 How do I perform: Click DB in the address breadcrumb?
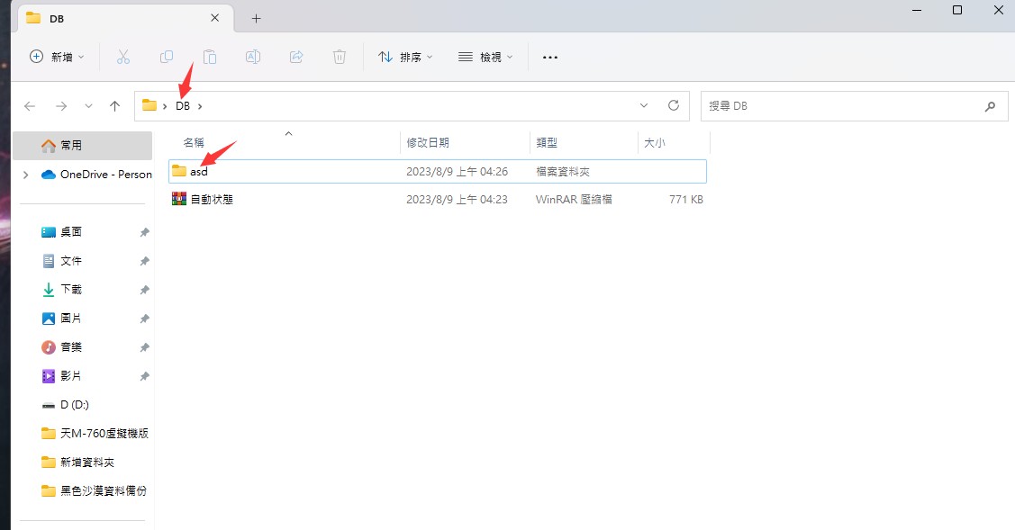[x=183, y=106]
